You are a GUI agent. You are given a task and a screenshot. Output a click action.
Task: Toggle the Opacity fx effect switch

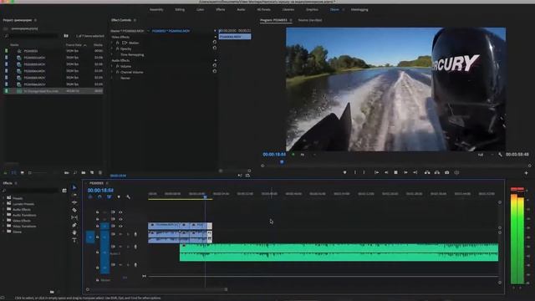tap(117, 48)
